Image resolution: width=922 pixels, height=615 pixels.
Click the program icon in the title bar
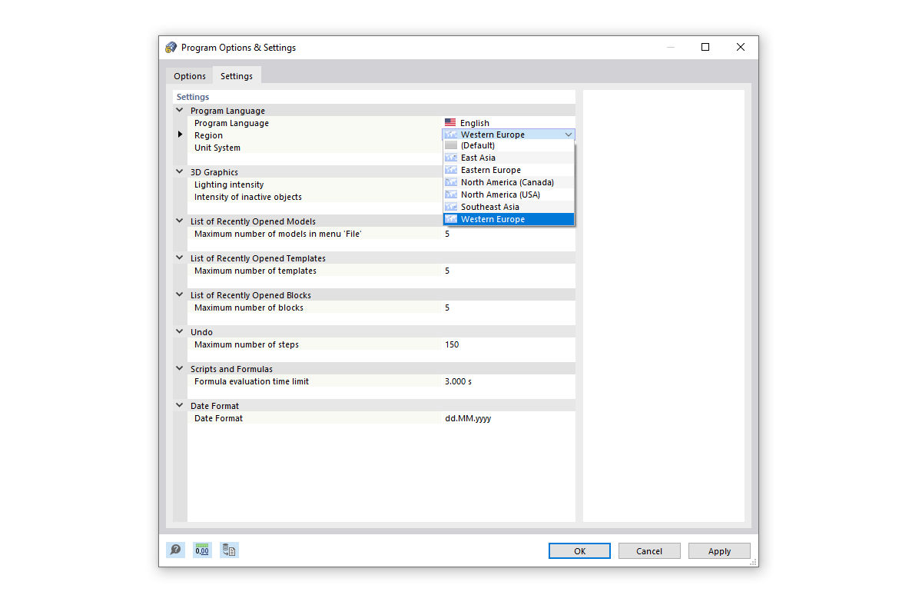[171, 47]
